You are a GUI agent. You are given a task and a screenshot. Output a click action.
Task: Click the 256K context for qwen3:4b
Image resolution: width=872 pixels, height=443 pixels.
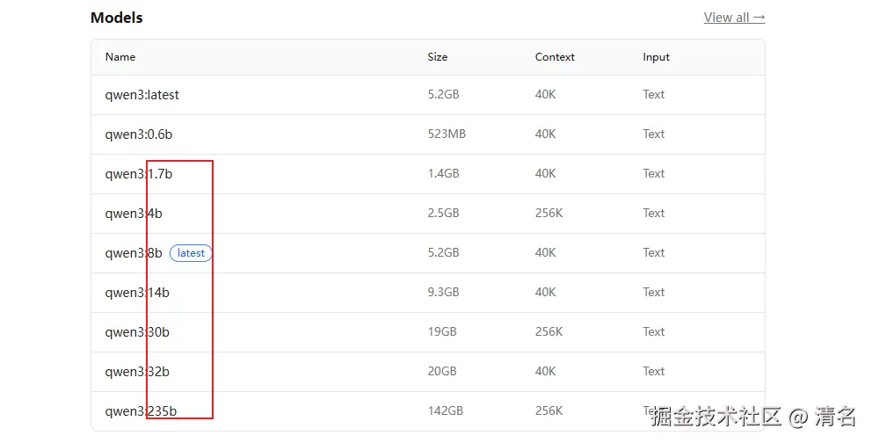pyautogui.click(x=549, y=214)
